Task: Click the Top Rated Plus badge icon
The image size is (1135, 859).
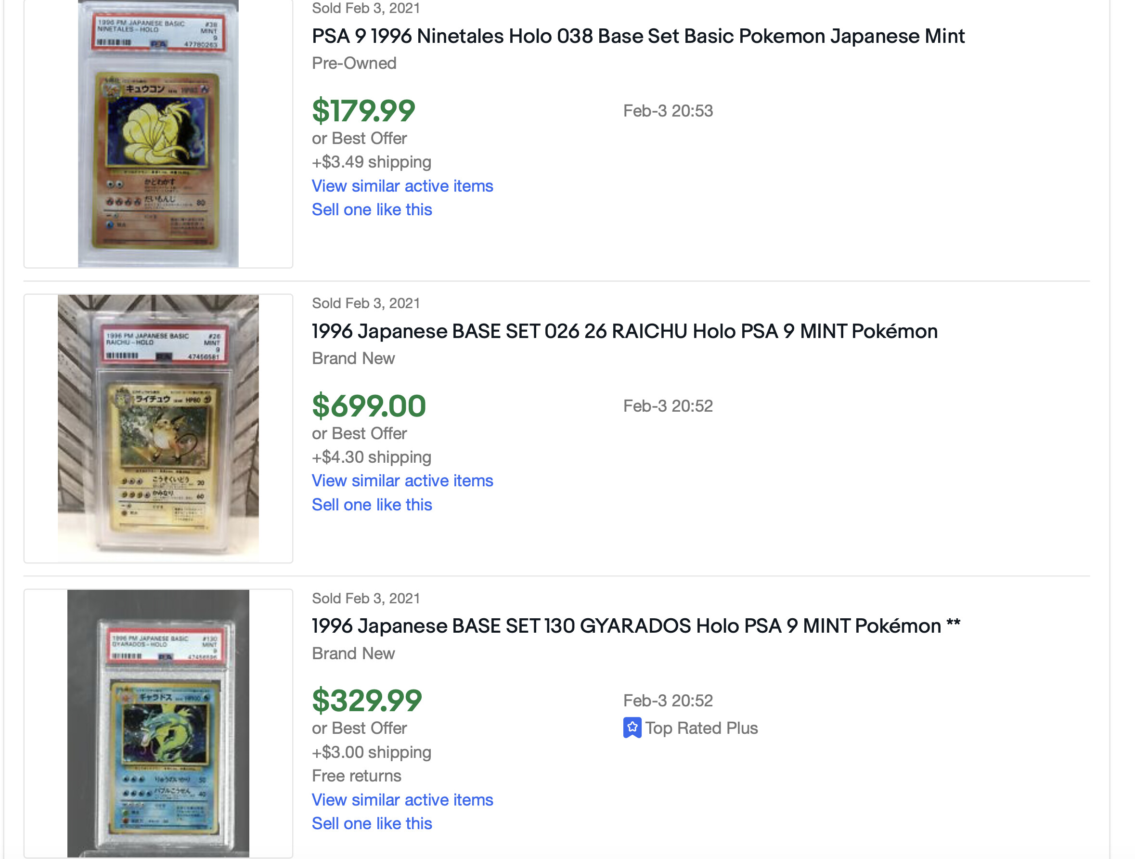Action: [632, 728]
